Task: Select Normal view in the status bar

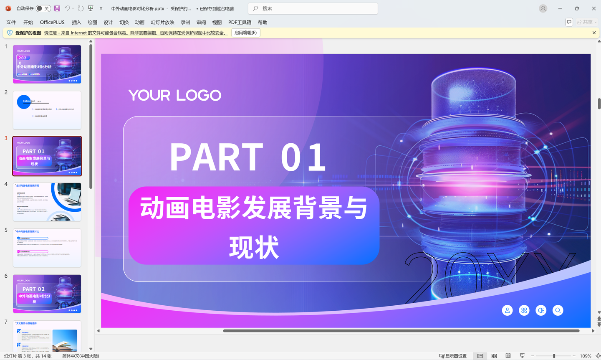Action: point(480,355)
